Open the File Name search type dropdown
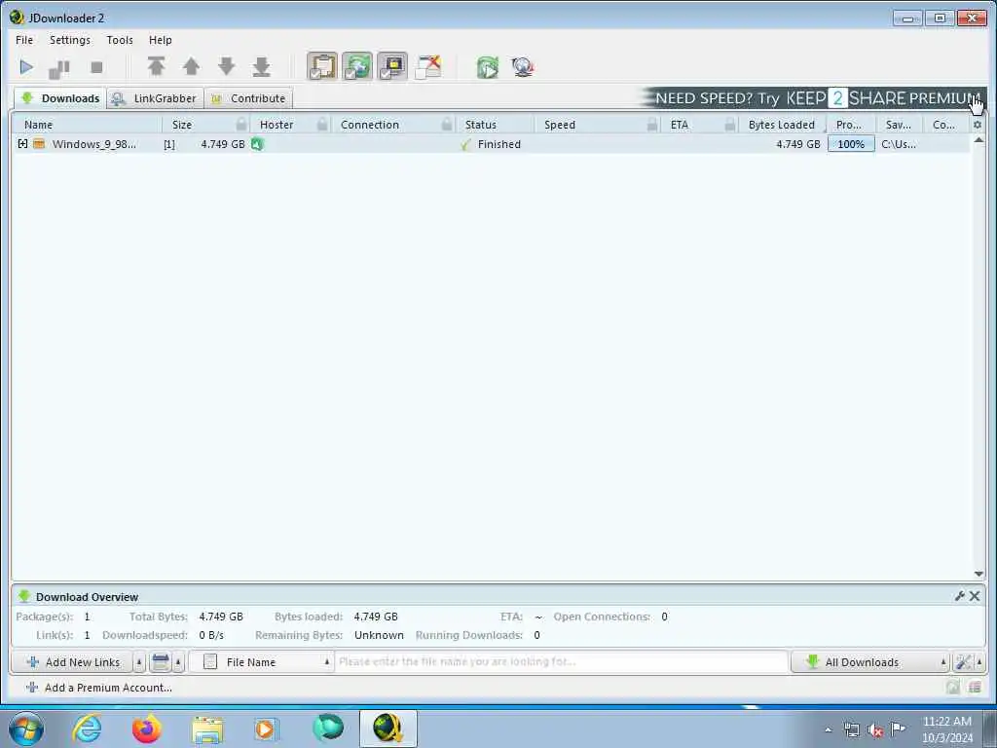Screen dimensions: 997x748 (261, 662)
